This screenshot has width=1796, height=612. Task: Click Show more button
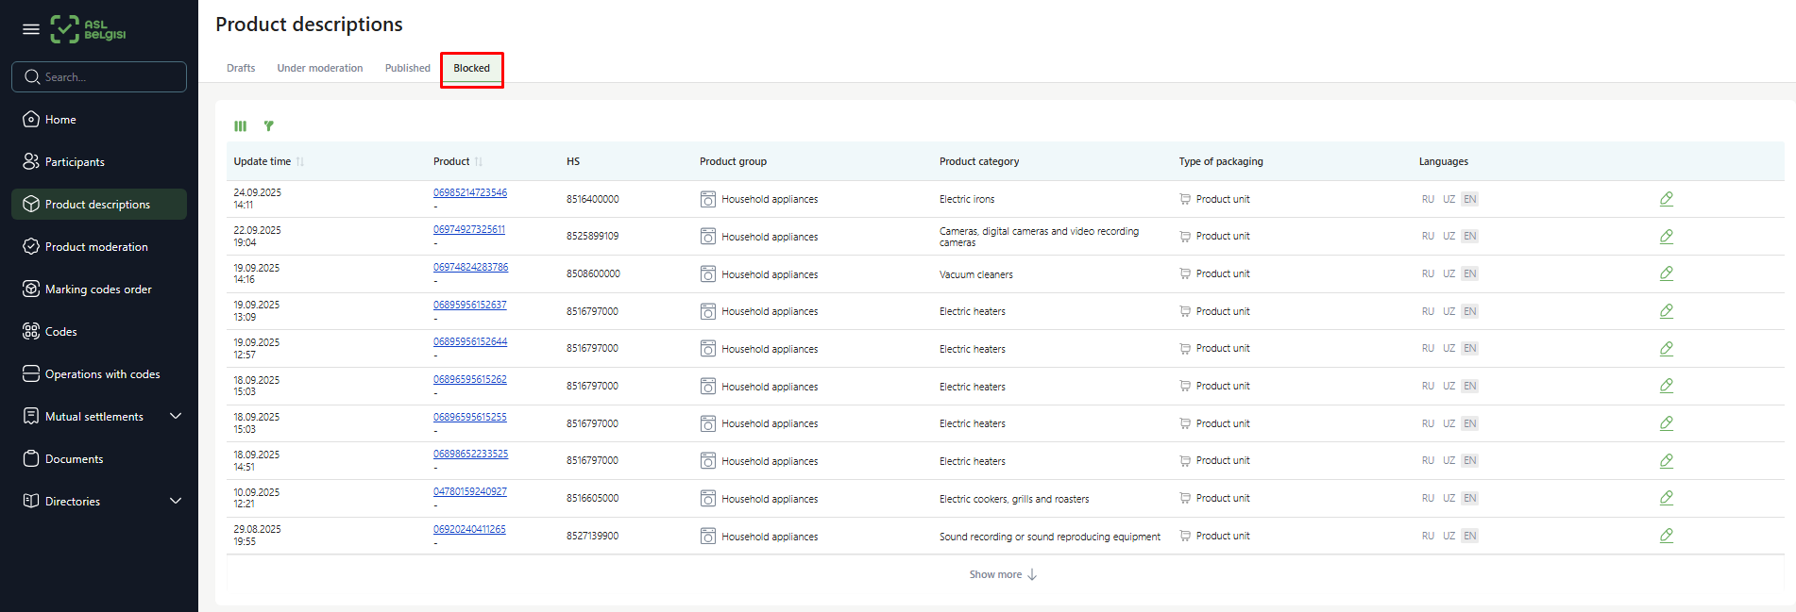pyautogui.click(x=1003, y=574)
